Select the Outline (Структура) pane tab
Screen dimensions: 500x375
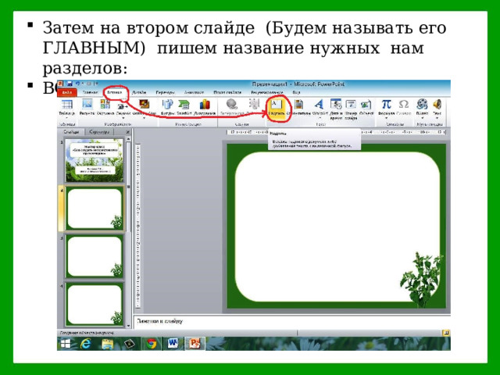click(x=99, y=132)
